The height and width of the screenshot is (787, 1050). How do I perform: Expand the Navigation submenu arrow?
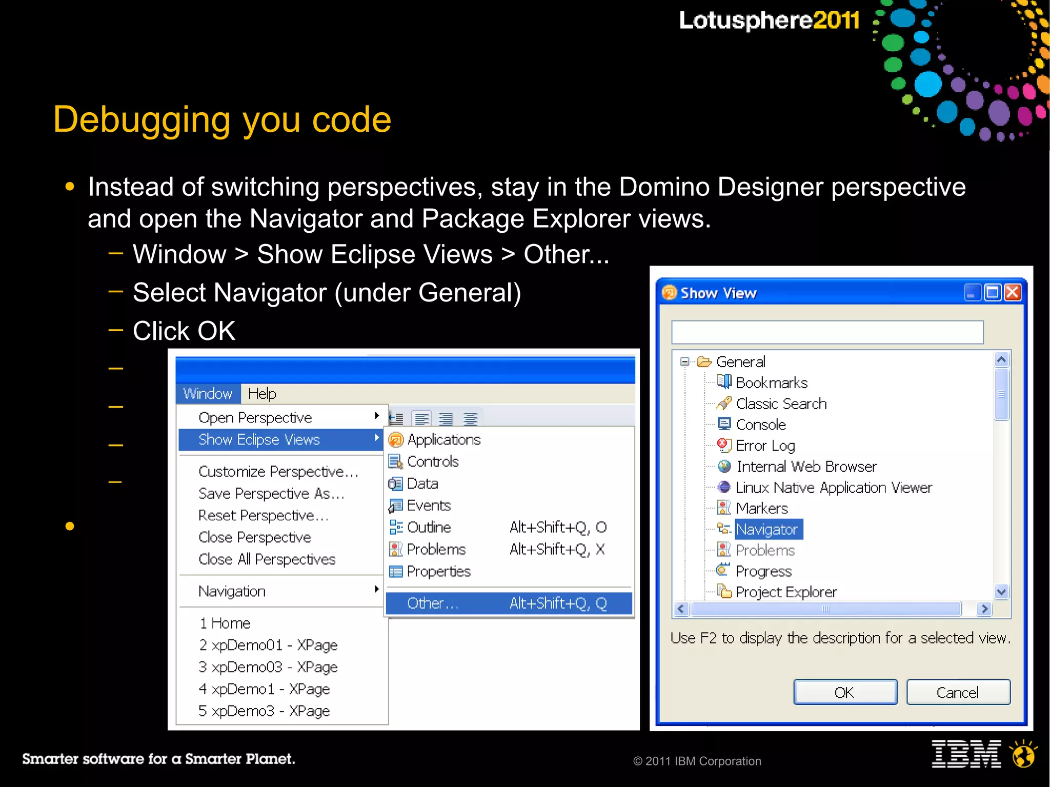tap(377, 590)
